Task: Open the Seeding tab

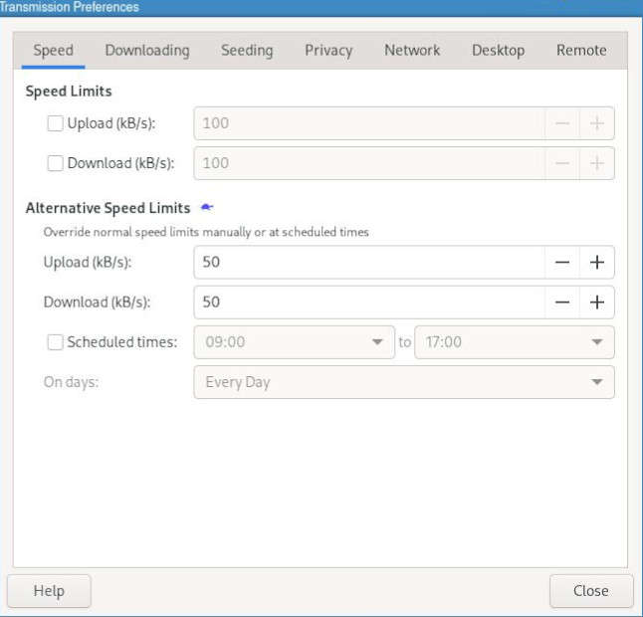Action: 247,50
